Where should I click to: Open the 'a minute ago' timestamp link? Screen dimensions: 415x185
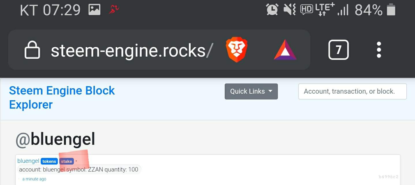click(34, 179)
